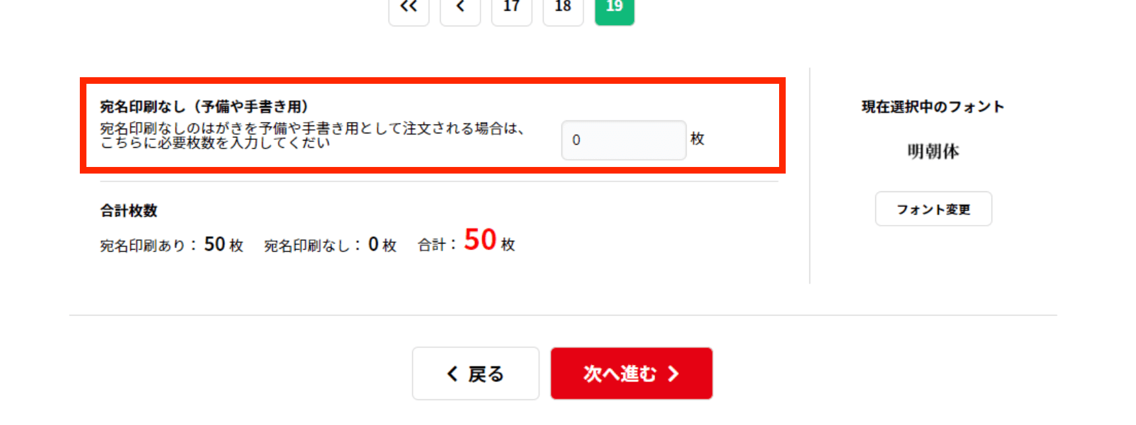Click the left chevron icon inside 戻る
Screen dimensions: 1136x425
coord(453,374)
